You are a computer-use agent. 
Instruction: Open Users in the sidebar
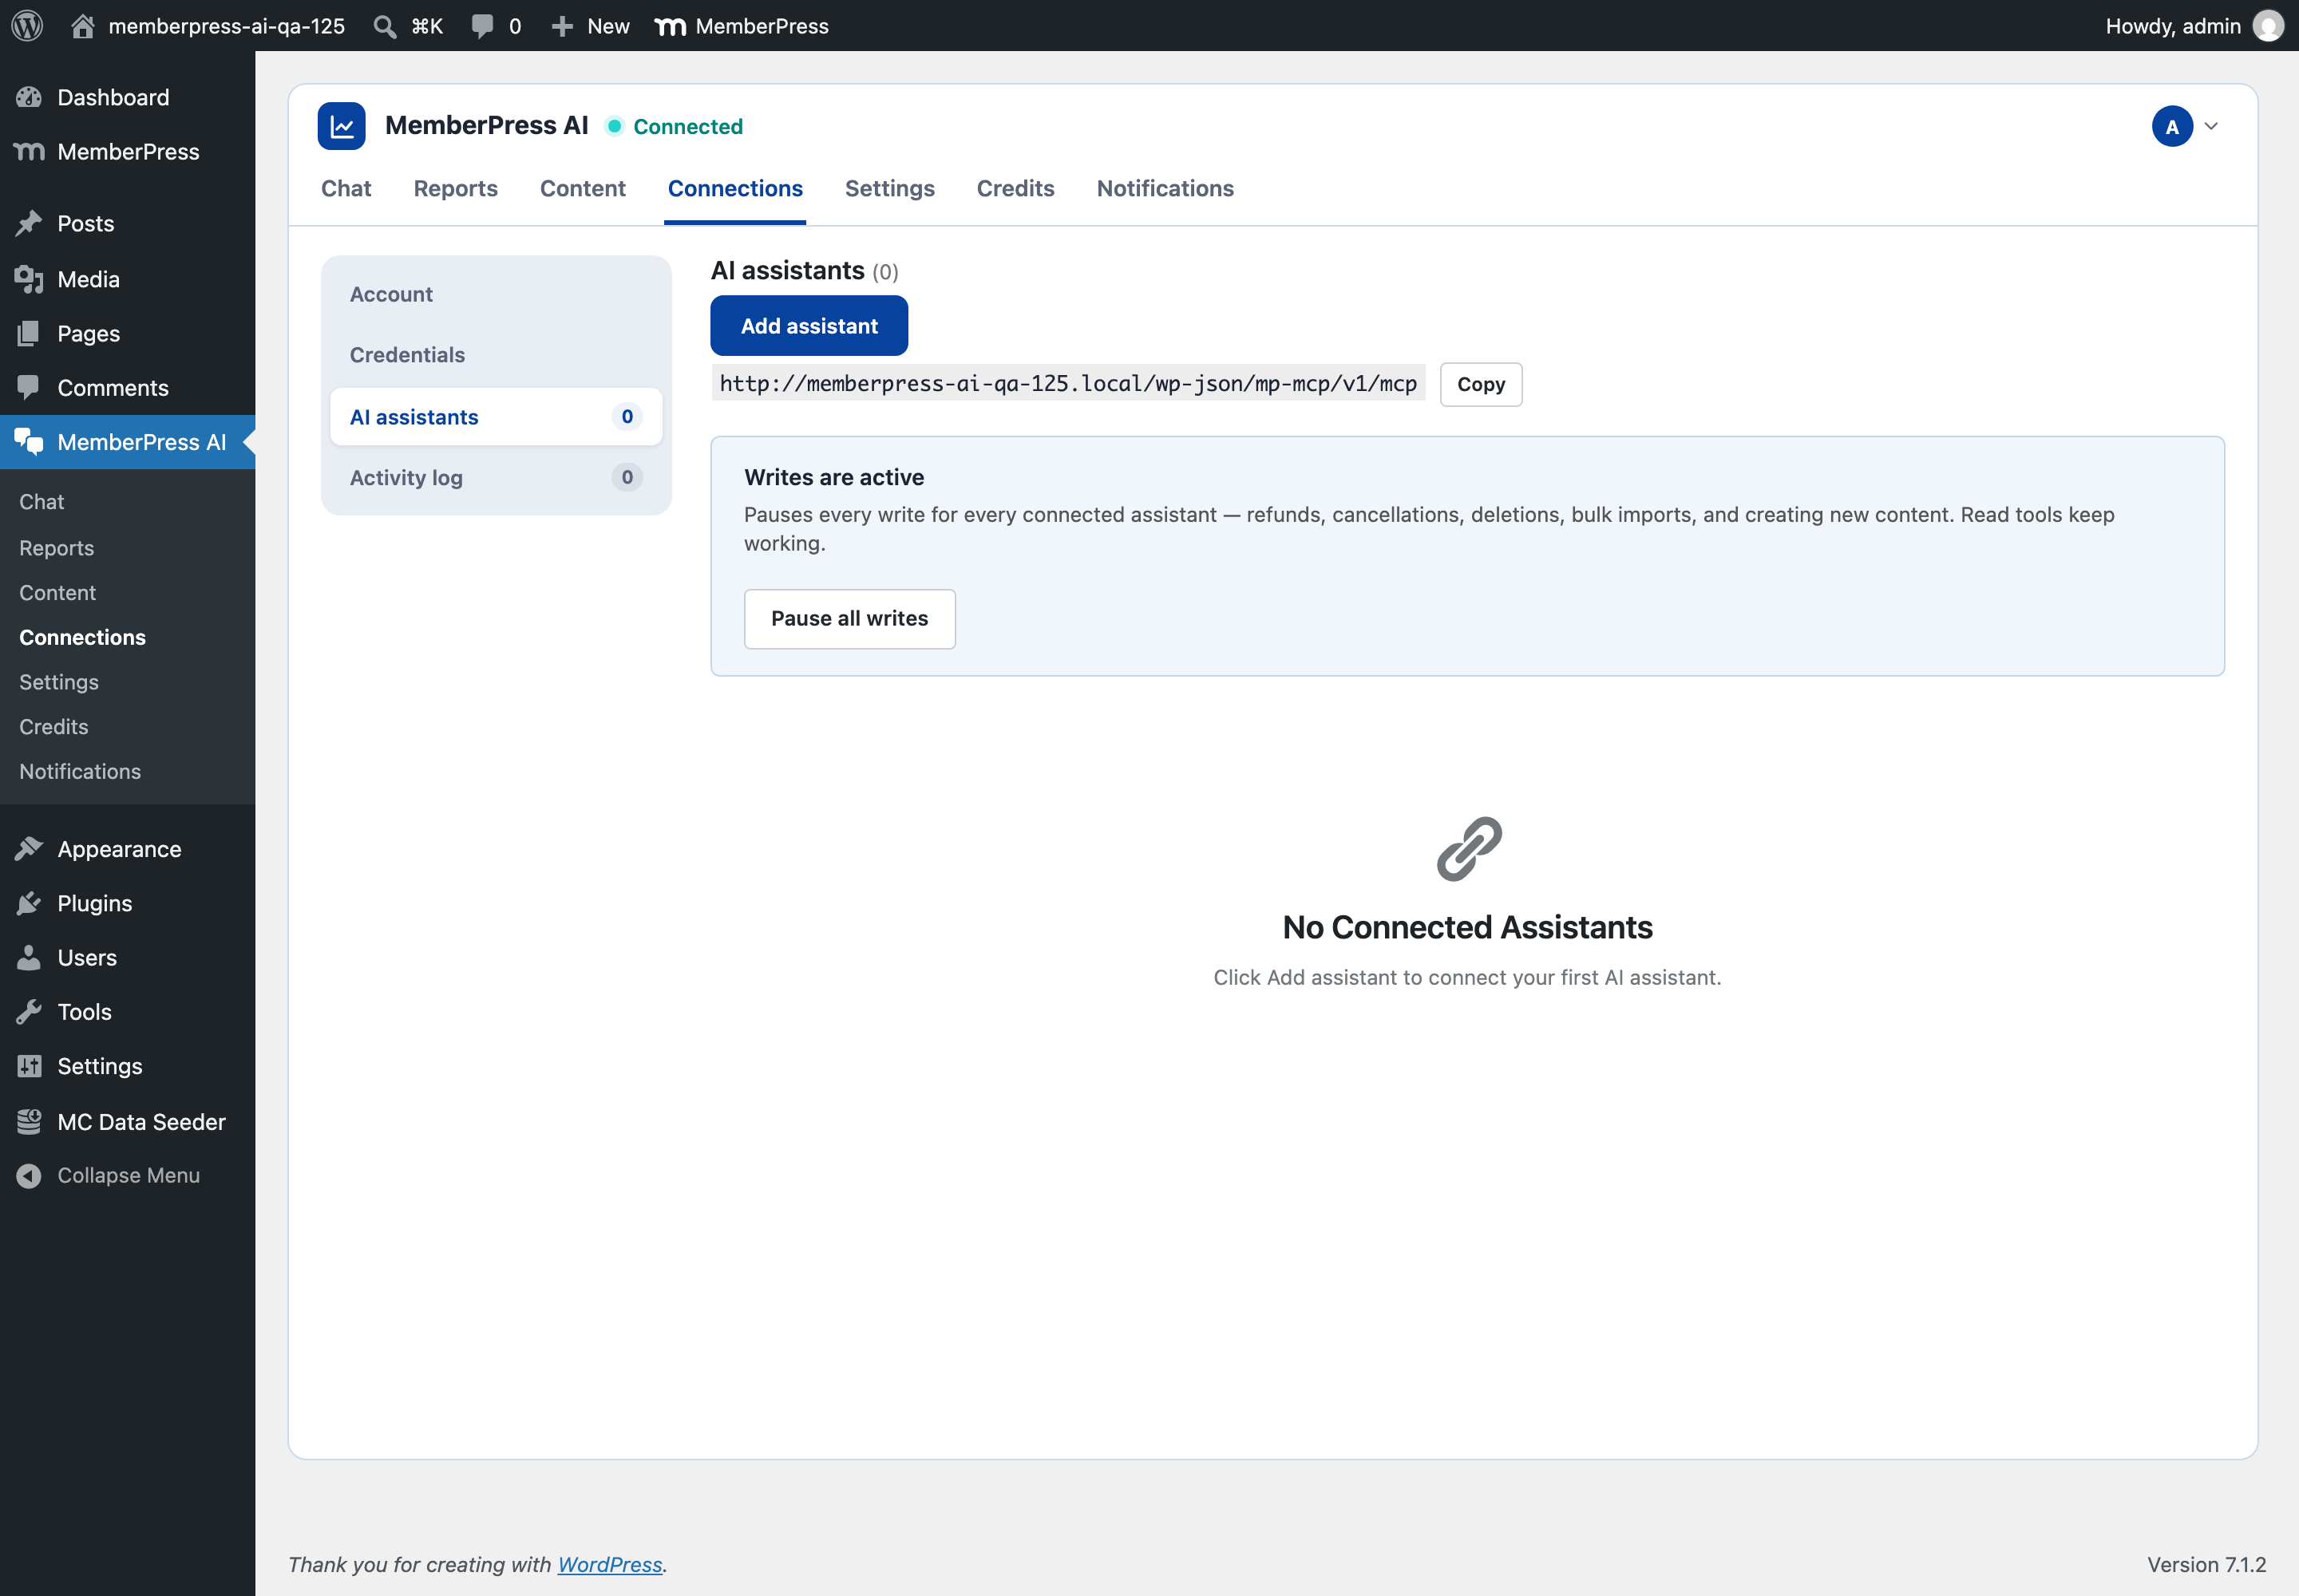click(127, 957)
